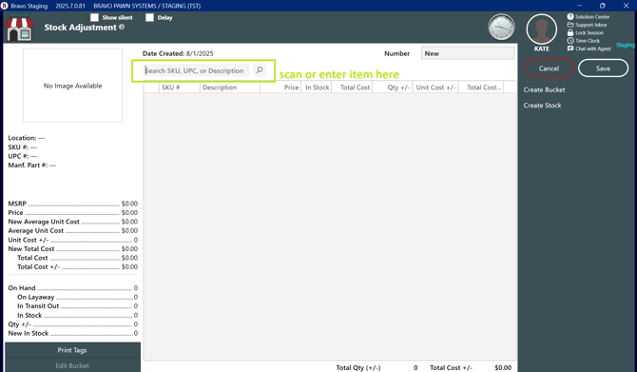Click the New In Stock row
The width and height of the screenshot is (637, 372).
[72, 333]
